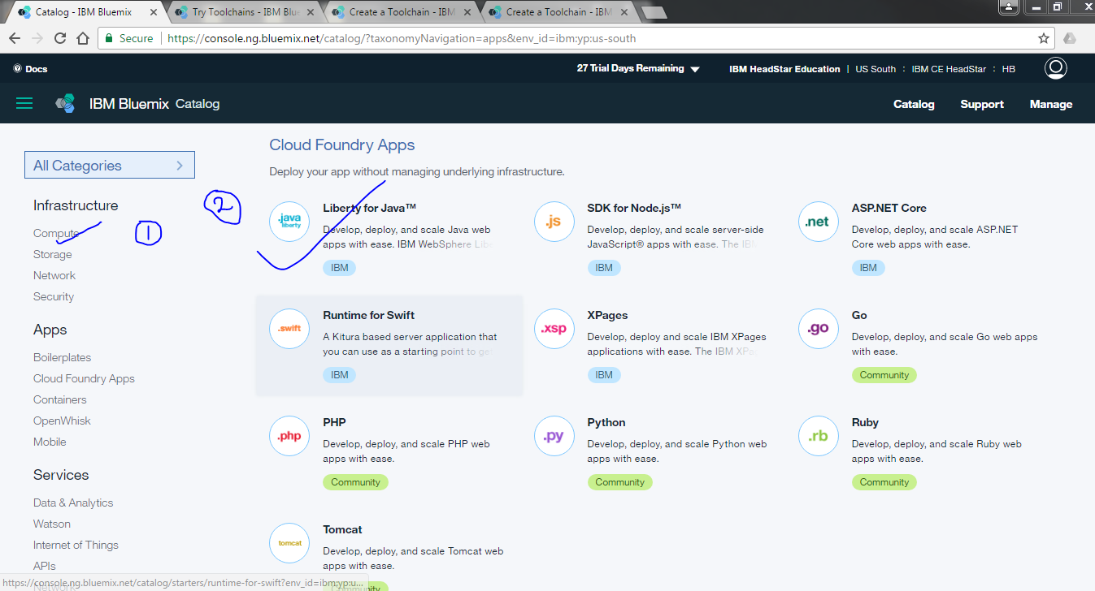The image size is (1095, 591).
Task: Open Support in top navigation
Action: click(x=982, y=104)
